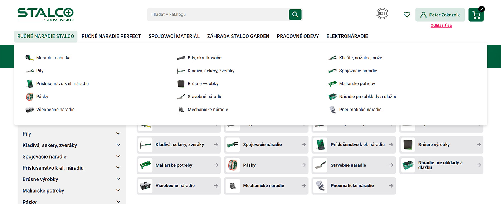The image size is (501, 204).
Task: Open the Mechanické náradie category card
Action: coord(266,186)
